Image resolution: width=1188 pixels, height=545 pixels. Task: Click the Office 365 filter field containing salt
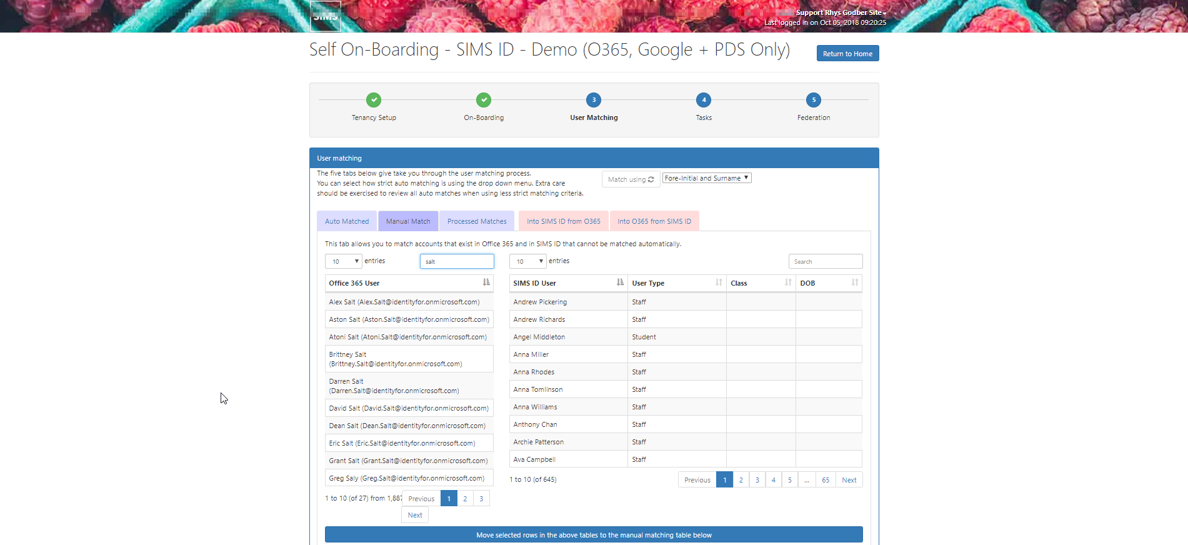(457, 261)
